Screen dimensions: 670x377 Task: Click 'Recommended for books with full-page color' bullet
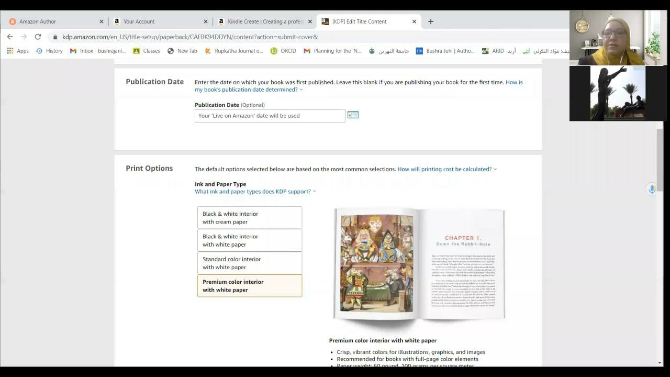(x=407, y=359)
